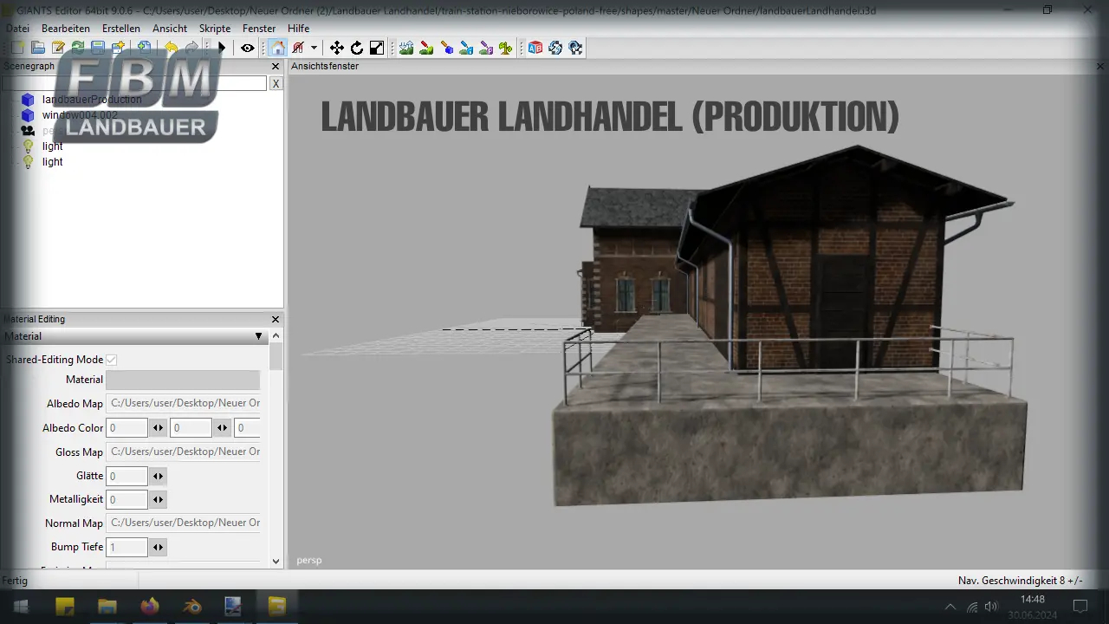This screenshot has height=624, width=1109.
Task: Click the first Albedo Color value field
Action: (126, 427)
